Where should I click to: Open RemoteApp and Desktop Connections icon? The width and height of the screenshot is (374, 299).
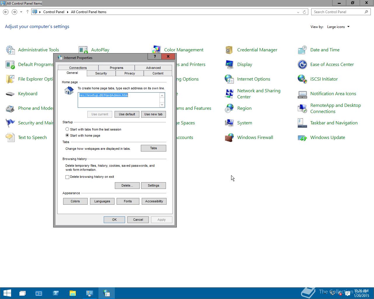(302, 108)
